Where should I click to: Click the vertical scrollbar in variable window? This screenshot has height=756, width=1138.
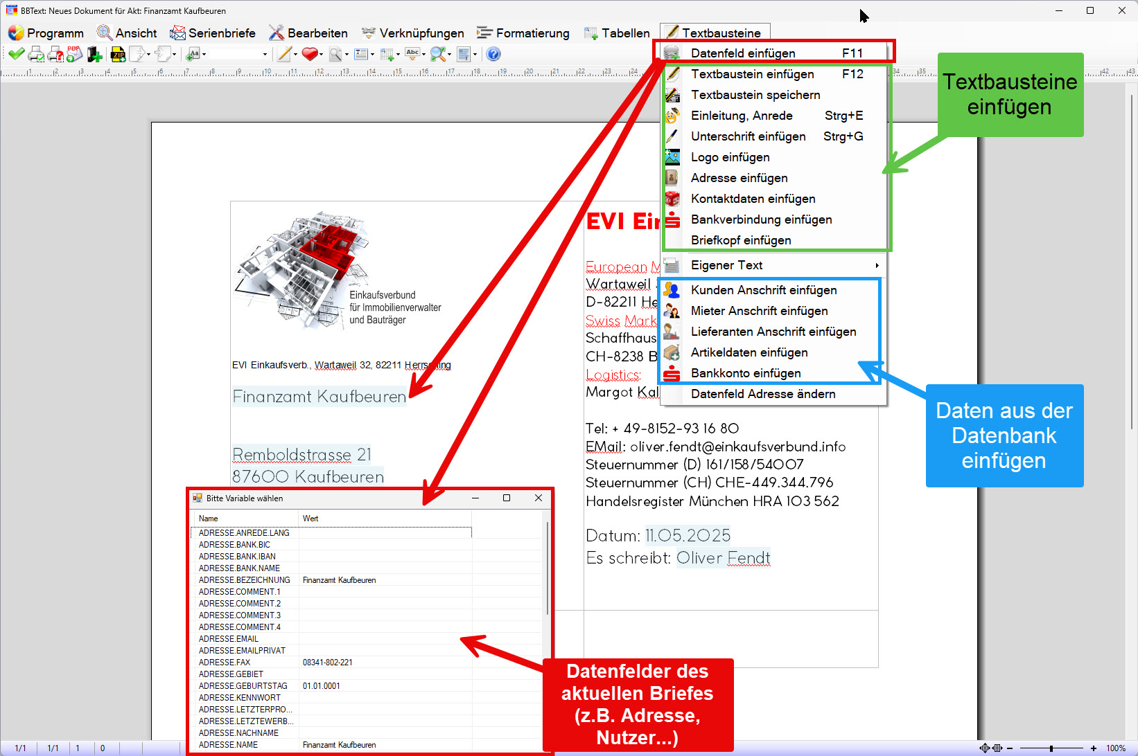click(548, 568)
